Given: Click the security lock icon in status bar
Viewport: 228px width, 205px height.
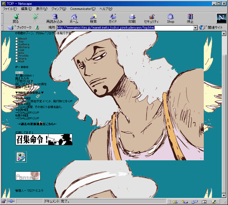Looking at the screenshot, I should (x=4, y=201).
